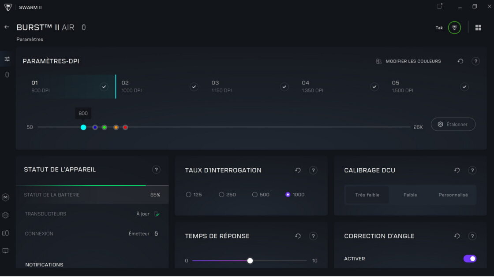This screenshot has height=277, width=494.
Task: Toggle the checkmark for DPI stage 05
Action: [464, 87]
